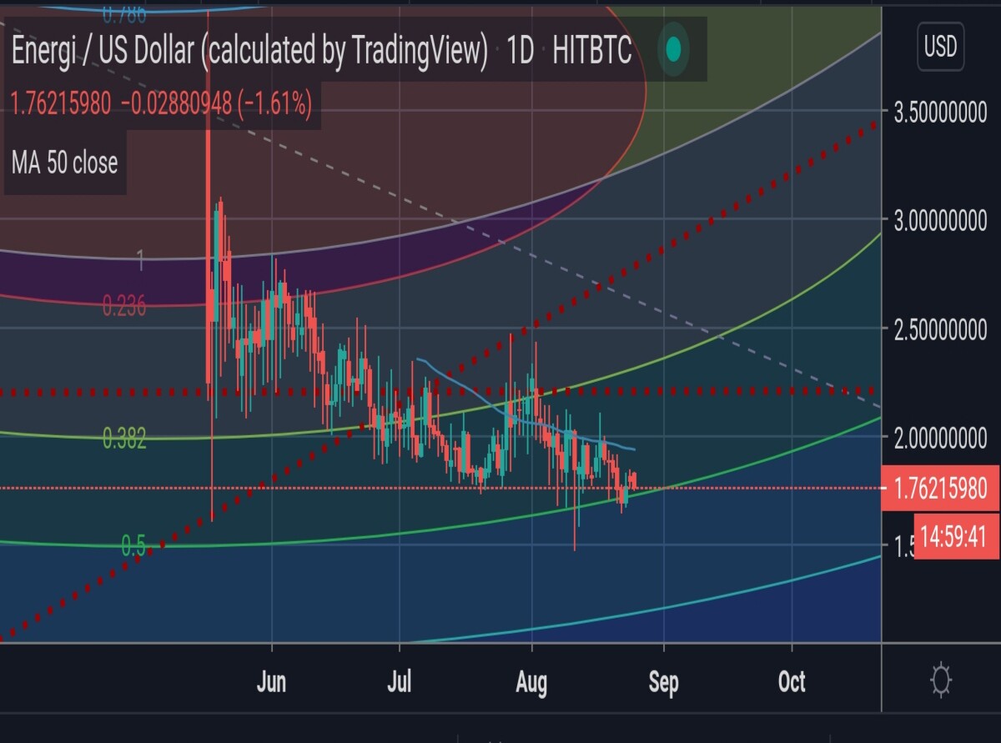Select the 0.236 Fibonacci arc label
The height and width of the screenshot is (743, 1001).
click(124, 306)
